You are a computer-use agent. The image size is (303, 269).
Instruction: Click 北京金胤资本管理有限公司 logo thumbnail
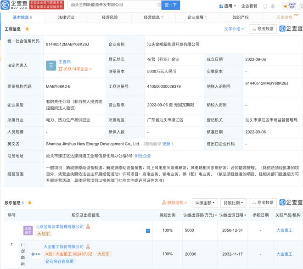tap(28, 230)
